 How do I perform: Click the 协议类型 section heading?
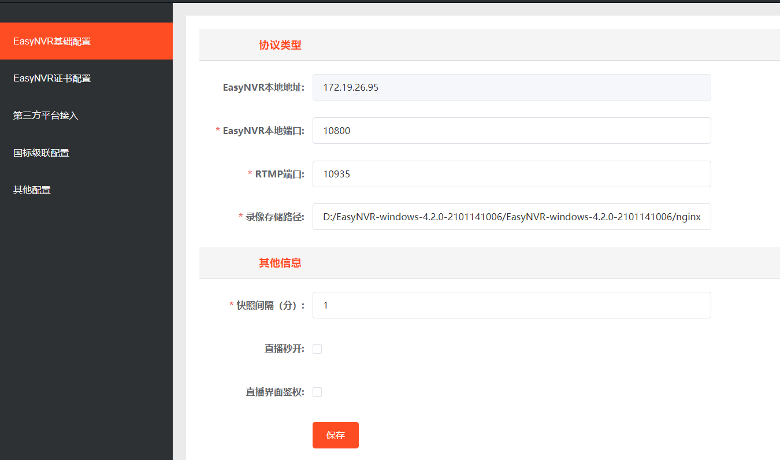tap(280, 45)
